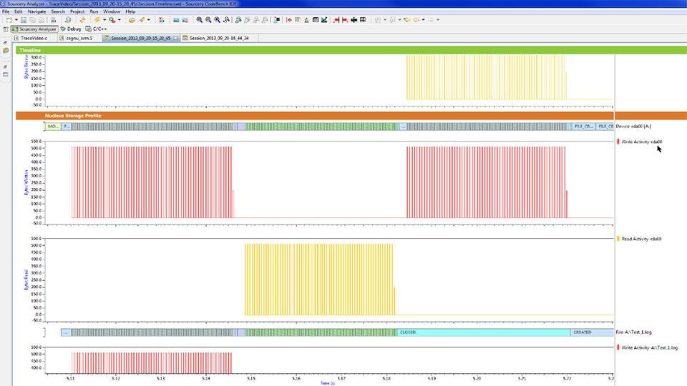Click the green tree hierarchy toolbar icon

pyautogui.click(x=238, y=20)
